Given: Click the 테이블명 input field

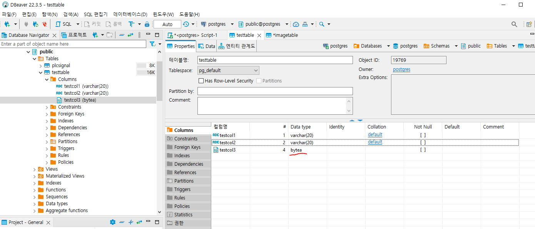Looking at the screenshot, I should pos(275,60).
